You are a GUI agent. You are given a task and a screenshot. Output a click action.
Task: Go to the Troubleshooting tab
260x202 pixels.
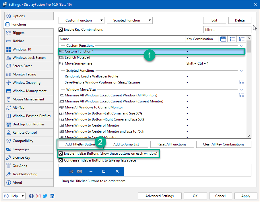29,174
